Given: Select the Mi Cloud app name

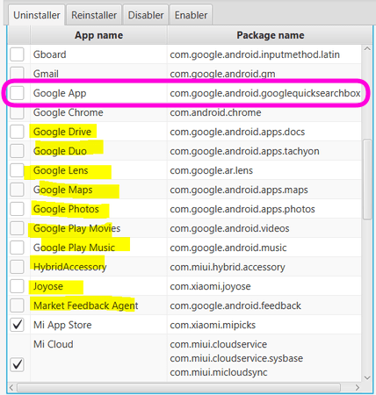Looking at the screenshot, I should tap(54, 344).
